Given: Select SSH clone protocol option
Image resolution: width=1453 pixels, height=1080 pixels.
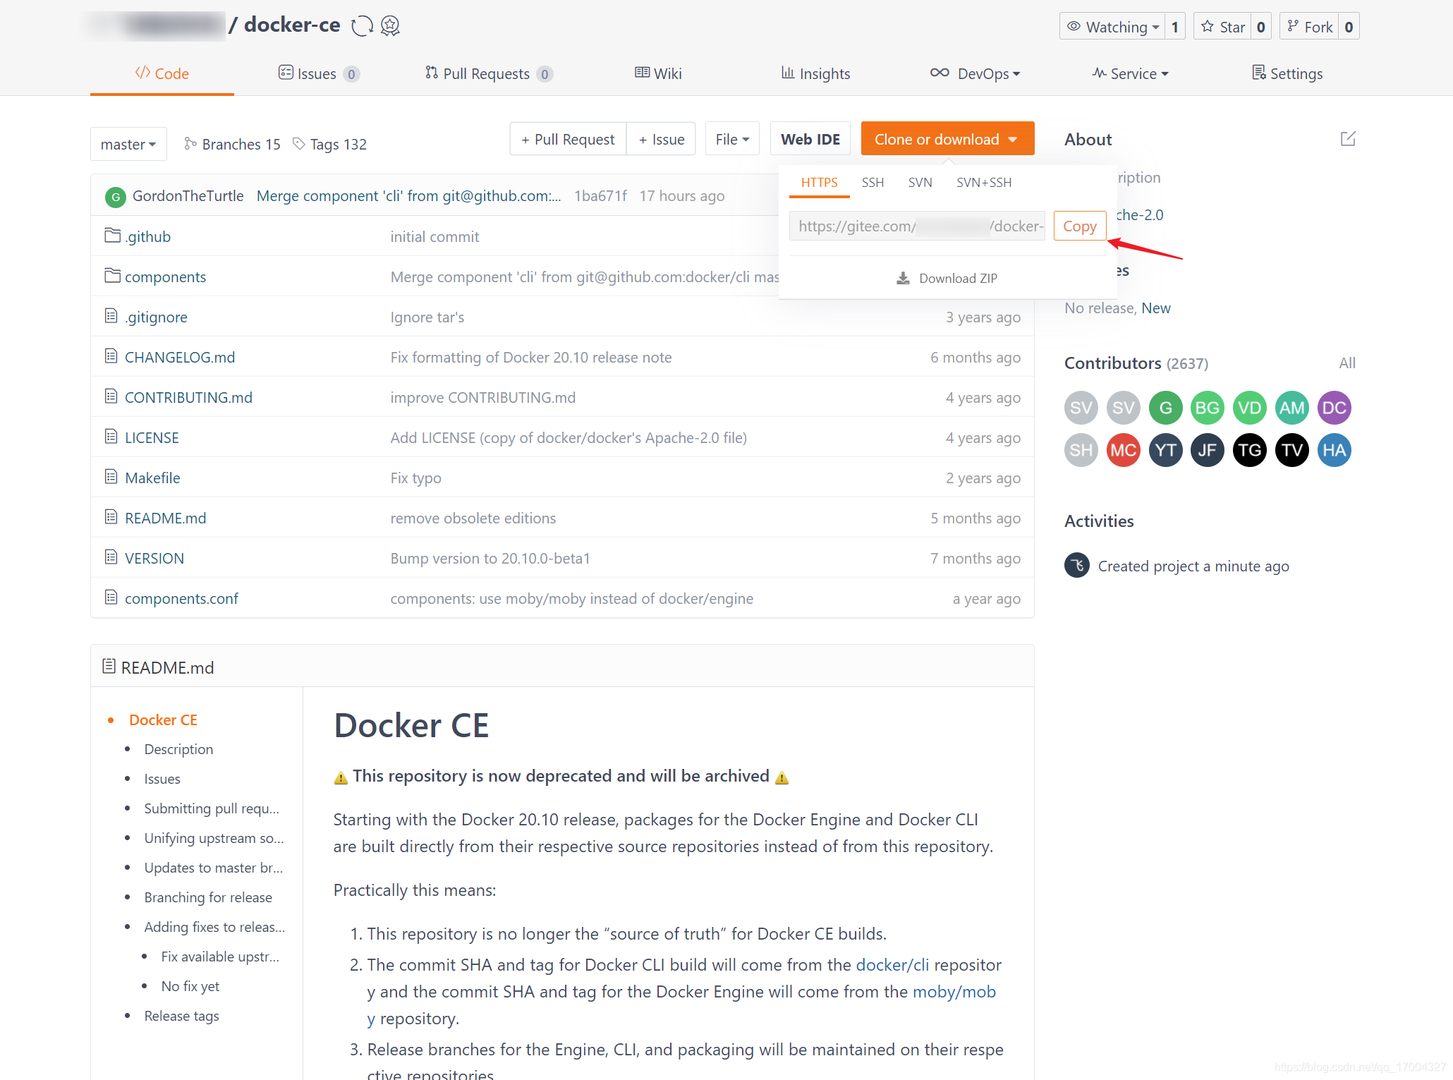Looking at the screenshot, I should click(873, 183).
